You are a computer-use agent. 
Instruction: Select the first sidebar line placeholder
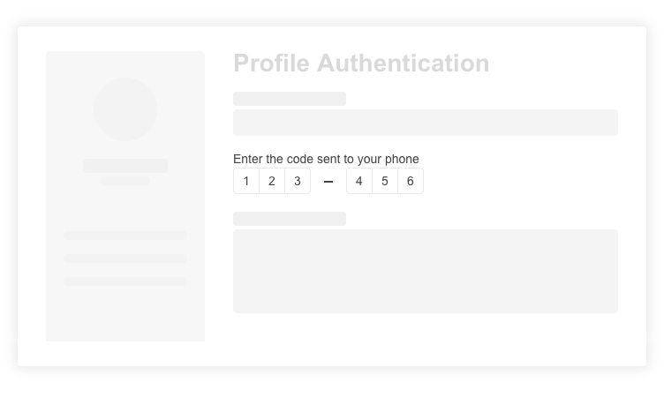pos(125,236)
